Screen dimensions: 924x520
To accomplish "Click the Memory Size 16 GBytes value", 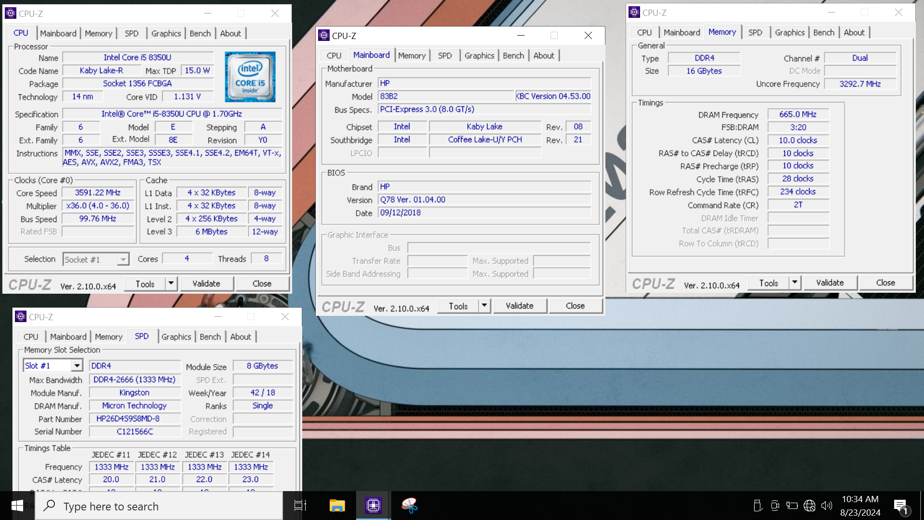I will [704, 71].
